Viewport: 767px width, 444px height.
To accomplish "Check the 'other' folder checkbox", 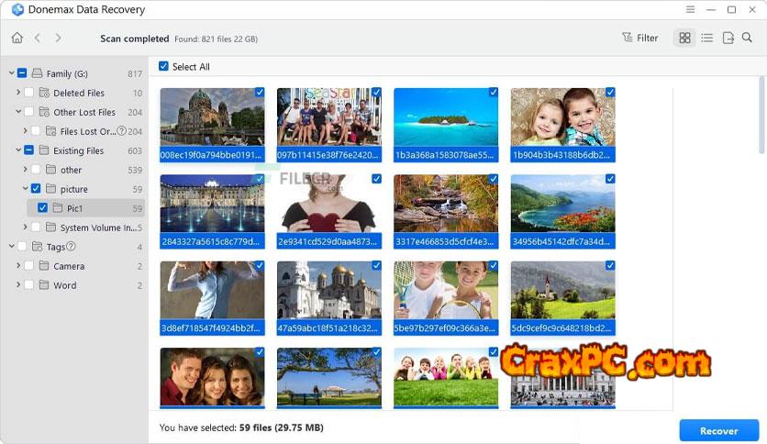I will (36, 170).
